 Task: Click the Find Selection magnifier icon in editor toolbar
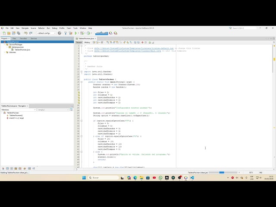pyautogui.click(x=107, y=42)
